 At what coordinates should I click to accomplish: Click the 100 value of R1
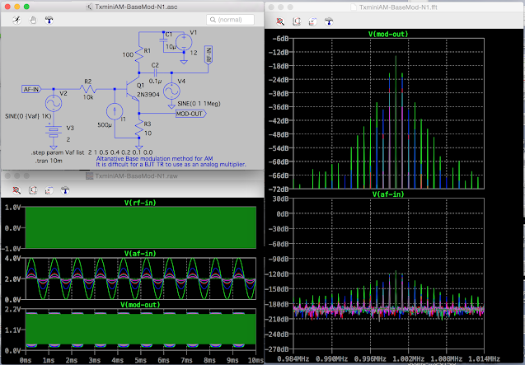coord(128,54)
